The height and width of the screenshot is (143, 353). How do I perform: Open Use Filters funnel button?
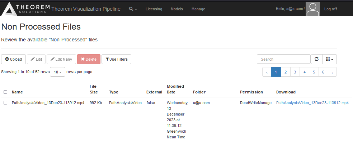pos(116,59)
